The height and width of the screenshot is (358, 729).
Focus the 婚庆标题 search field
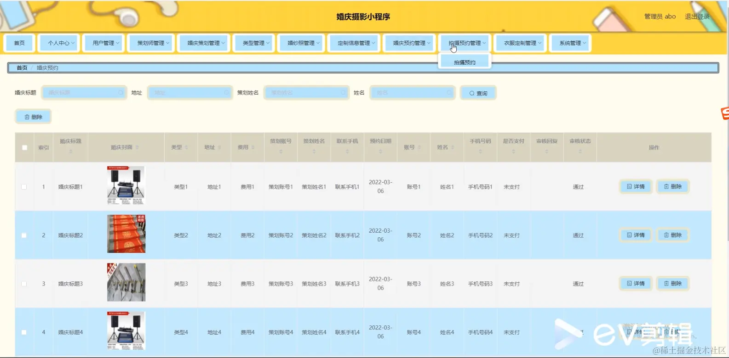coord(84,93)
